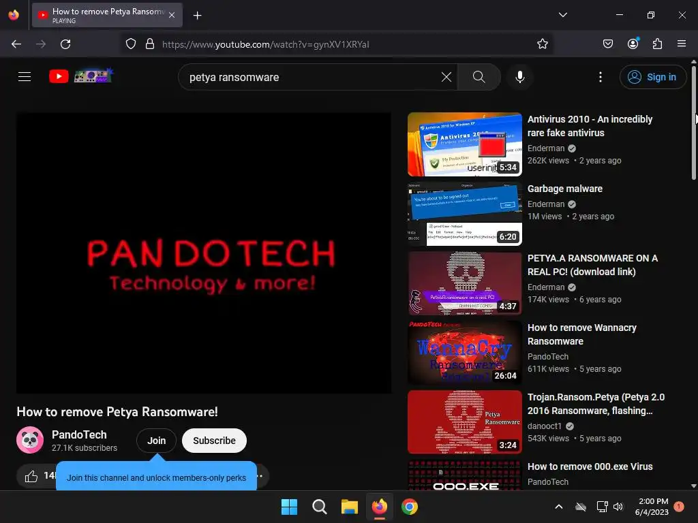The width and height of the screenshot is (698, 523).
Task: Join the PandoTech channel
Action: click(156, 441)
